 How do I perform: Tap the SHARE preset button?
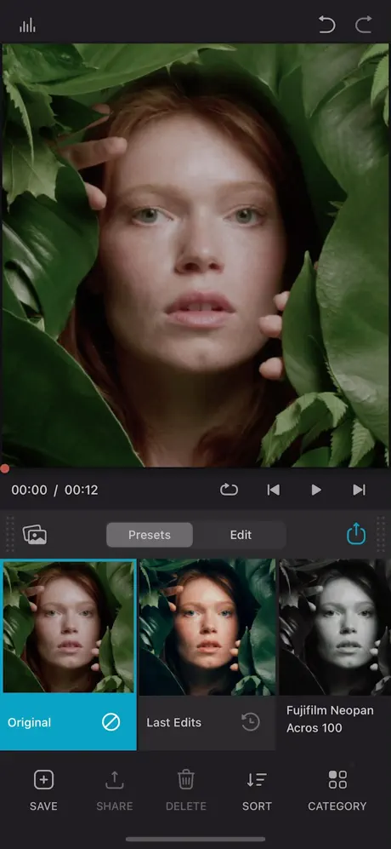[115, 790]
